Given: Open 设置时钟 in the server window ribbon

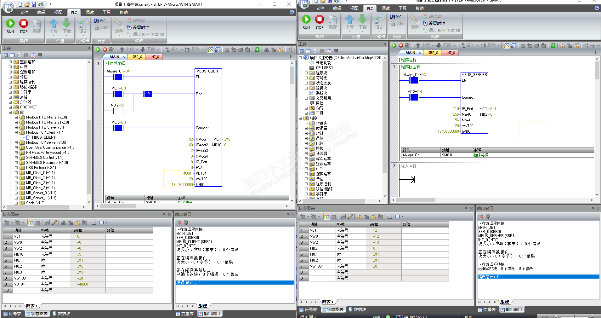Looking at the screenshot, I should 434,23.
